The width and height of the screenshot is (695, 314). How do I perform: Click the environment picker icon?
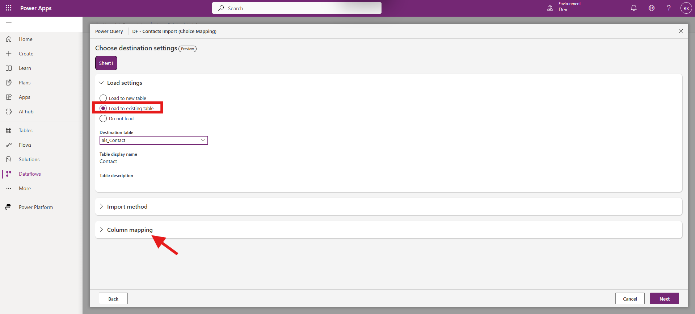[550, 8]
